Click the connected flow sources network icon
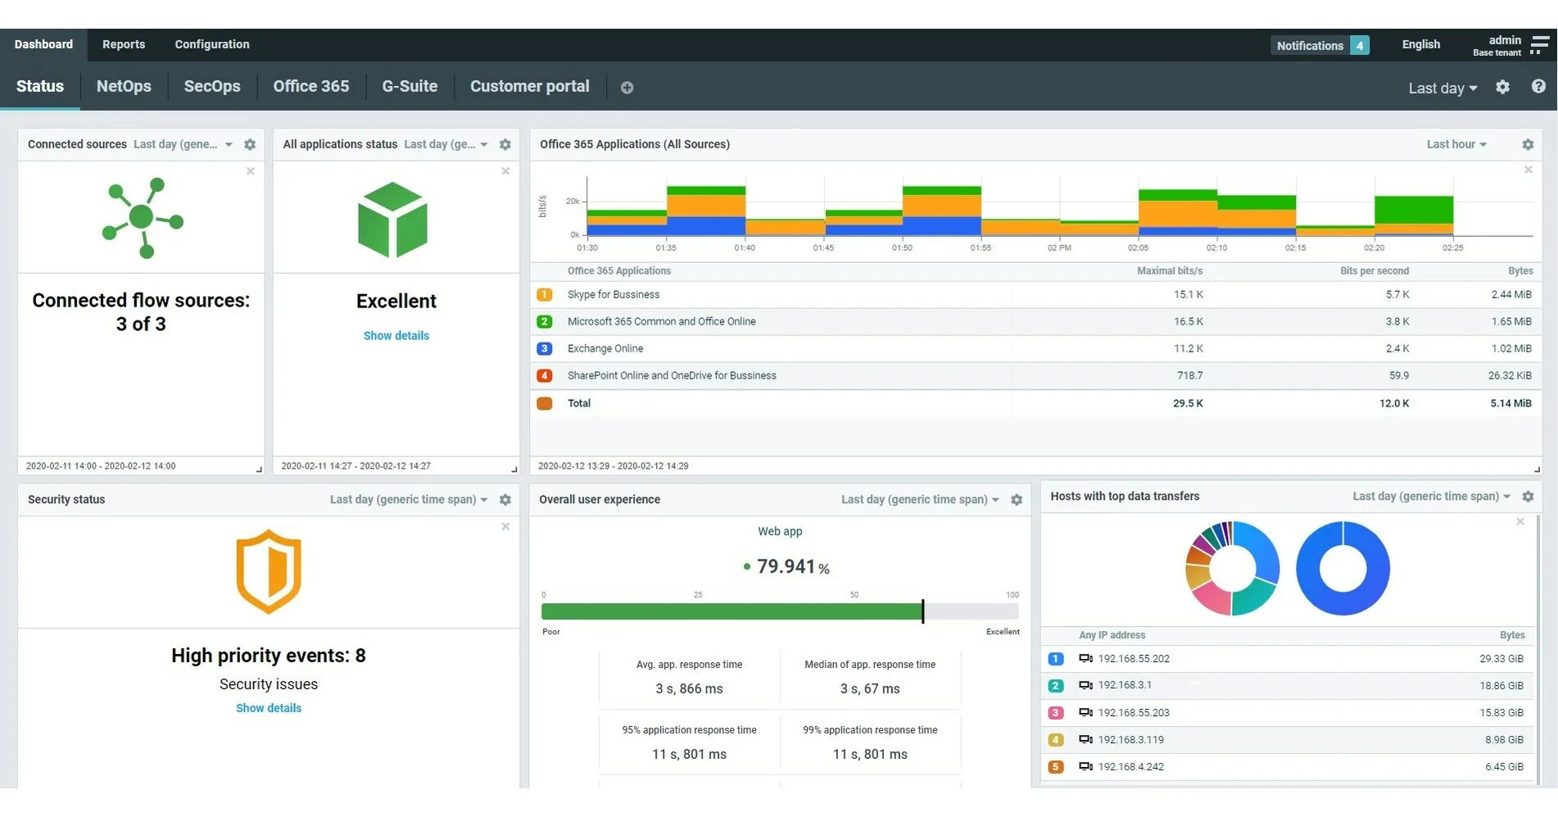Viewport: 1558px width, 817px height. tap(143, 218)
